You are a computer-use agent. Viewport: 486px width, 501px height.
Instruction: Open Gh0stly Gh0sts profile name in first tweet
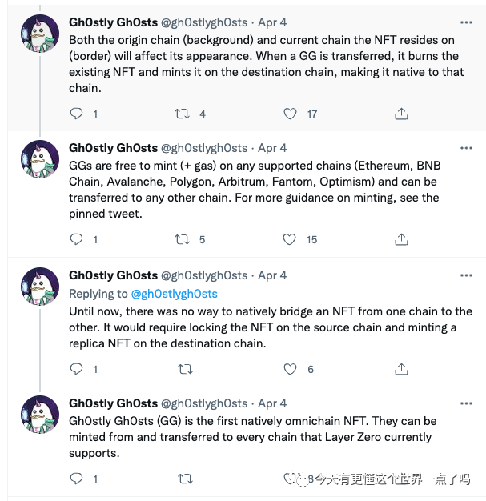113,22
